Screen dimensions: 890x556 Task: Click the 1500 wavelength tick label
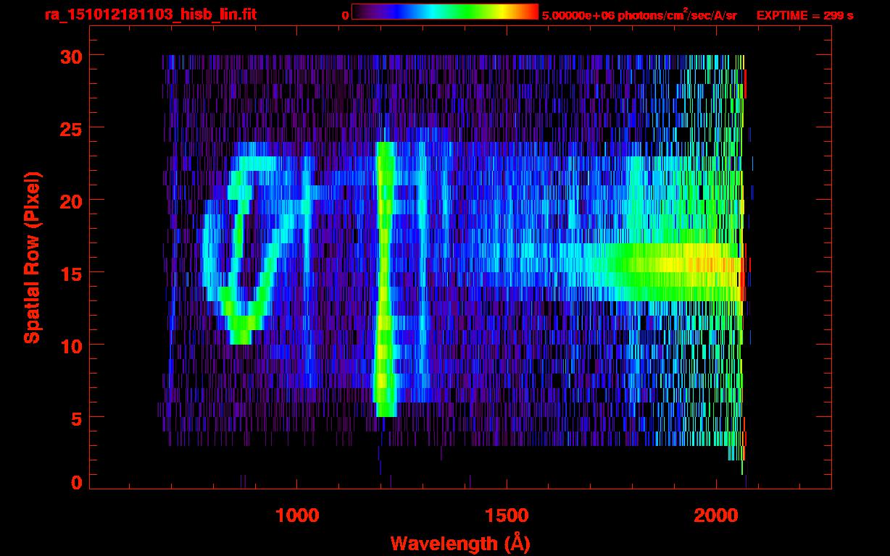[507, 515]
